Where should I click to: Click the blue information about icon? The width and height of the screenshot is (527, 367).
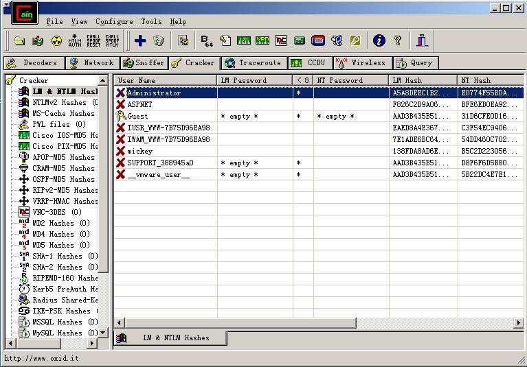tap(379, 41)
